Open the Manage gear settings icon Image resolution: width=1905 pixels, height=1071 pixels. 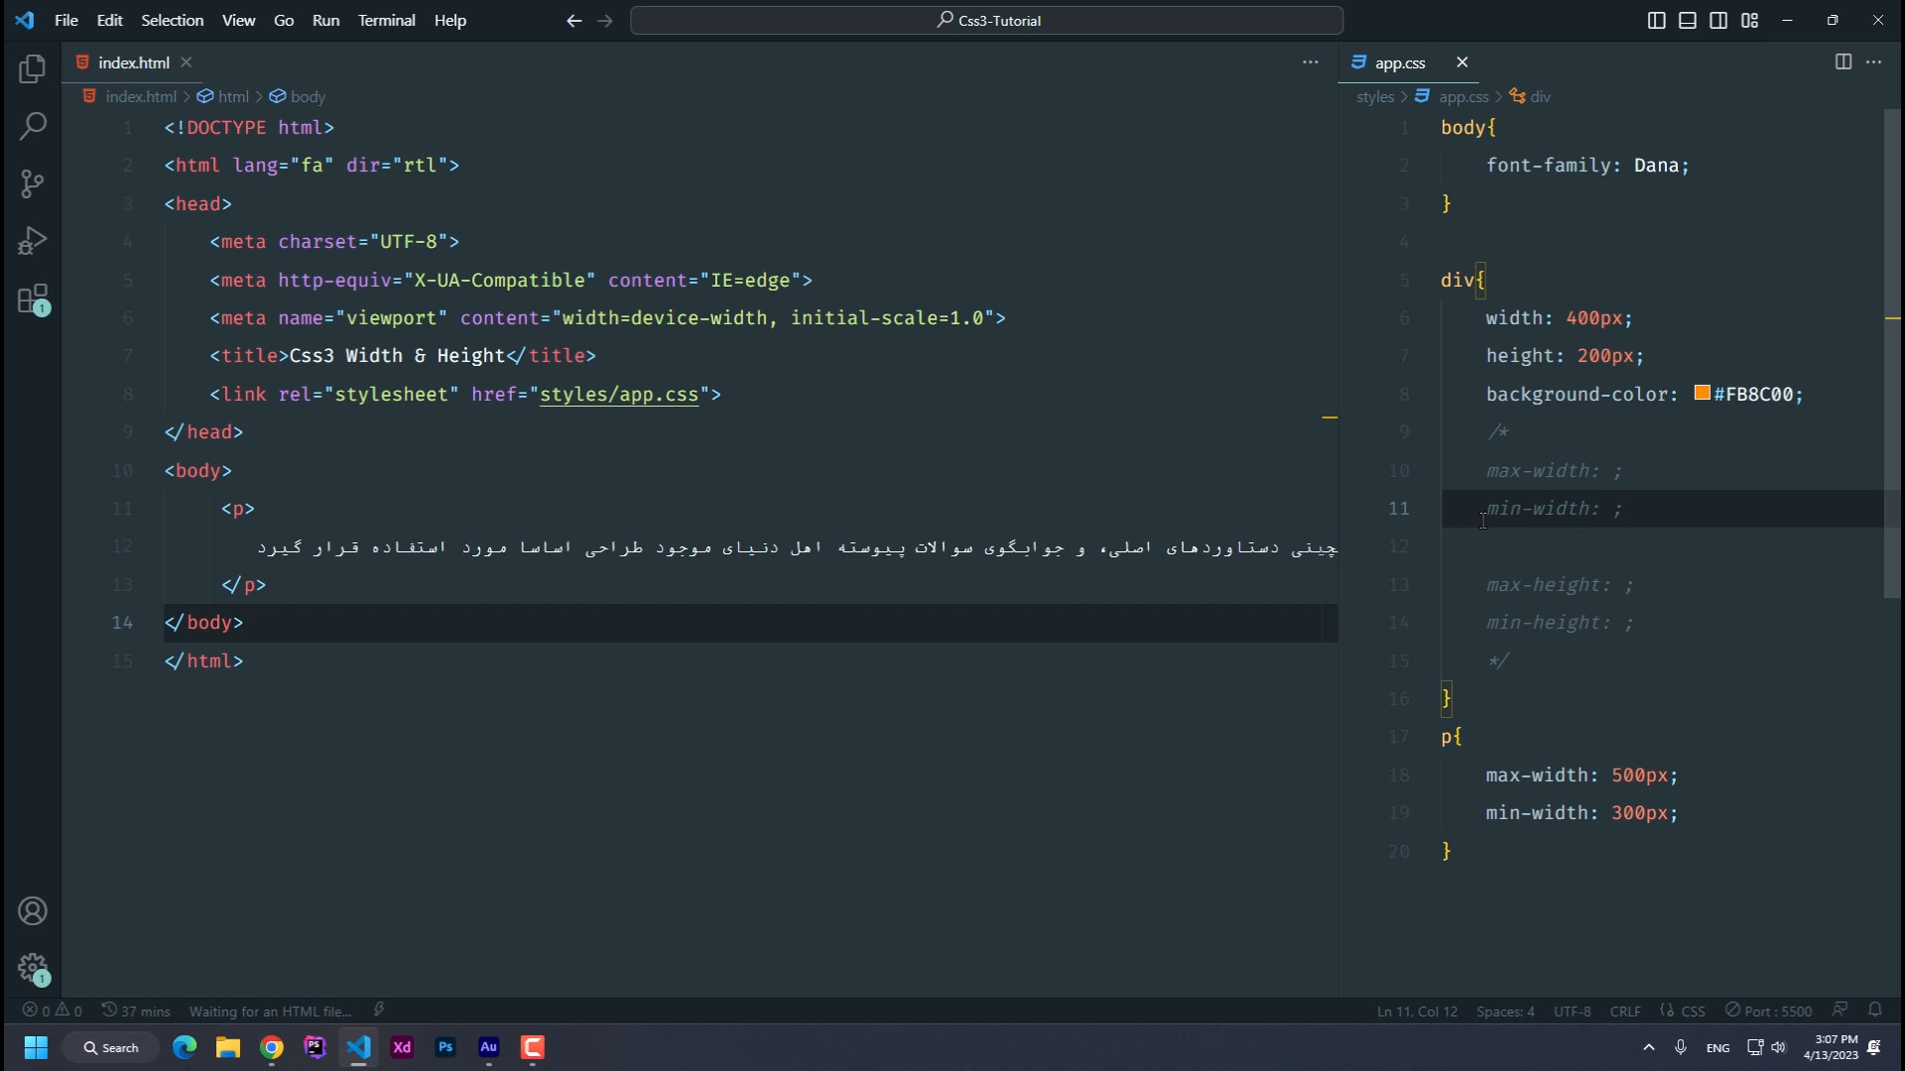click(33, 968)
